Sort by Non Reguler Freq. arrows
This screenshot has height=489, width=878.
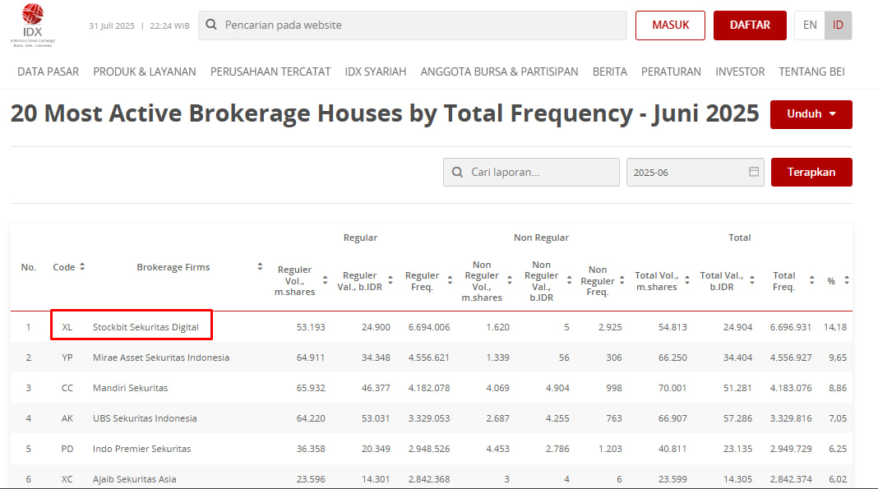[622, 280]
